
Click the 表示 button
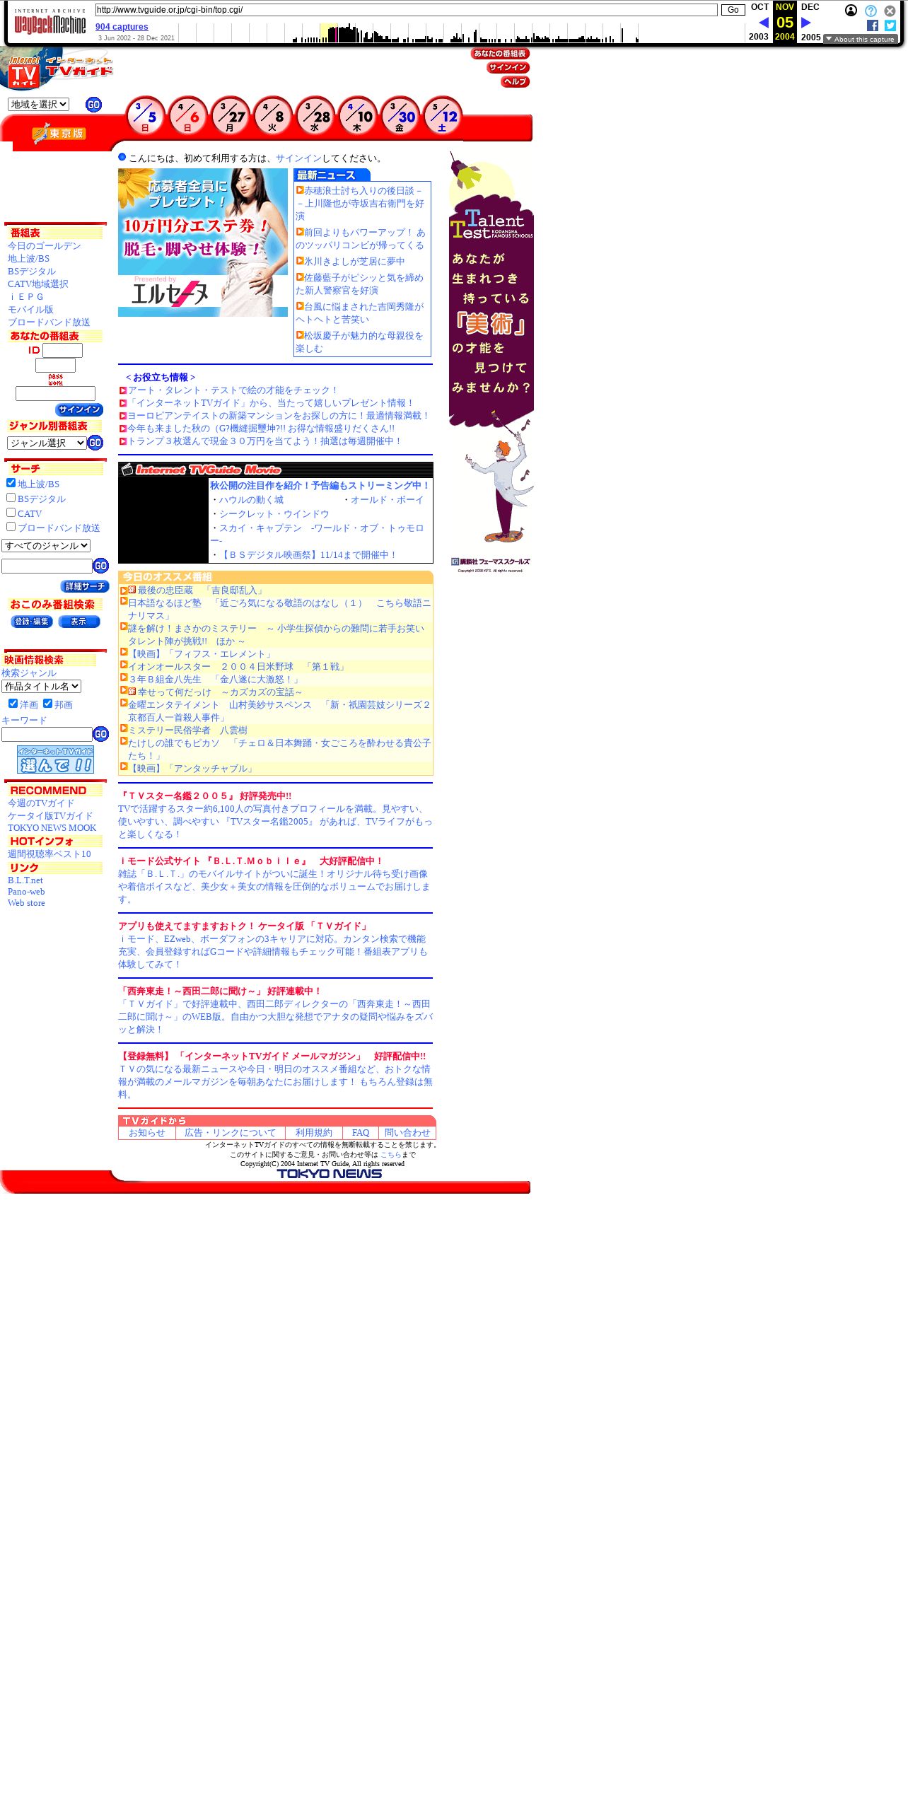pos(79,622)
